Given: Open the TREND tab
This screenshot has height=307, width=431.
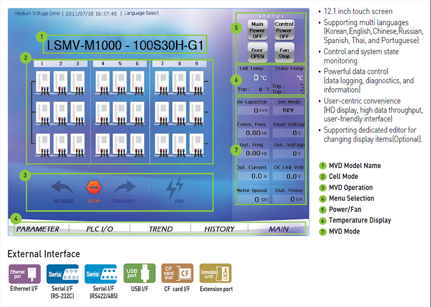Looking at the screenshot, I should (159, 228).
